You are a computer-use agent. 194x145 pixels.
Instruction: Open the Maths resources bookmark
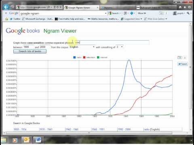(103, 19)
